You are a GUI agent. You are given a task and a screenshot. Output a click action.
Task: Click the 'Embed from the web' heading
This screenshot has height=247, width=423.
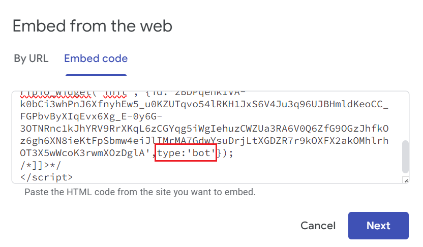pyautogui.click(x=92, y=26)
